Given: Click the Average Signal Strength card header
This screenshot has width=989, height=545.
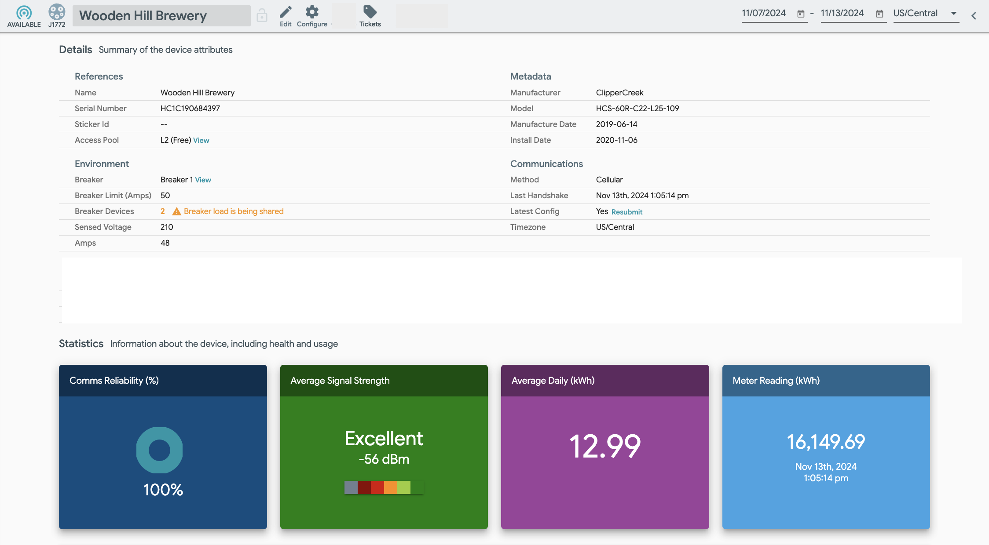Looking at the screenshot, I should click(384, 381).
